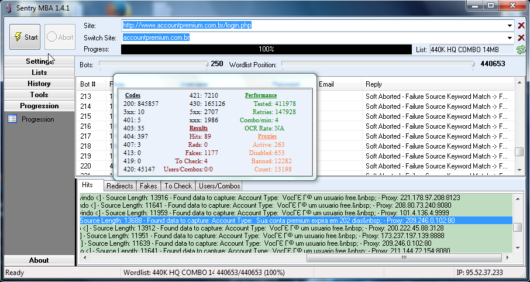The image size is (530, 282).
Task: Open the Tools sidebar section
Action: 39,95
